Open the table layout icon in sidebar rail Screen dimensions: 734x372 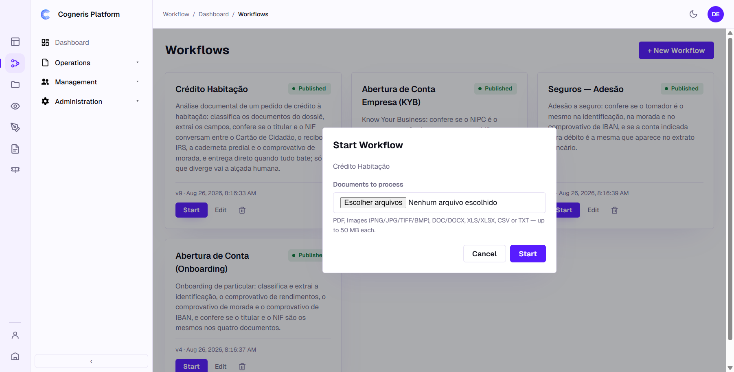(15, 42)
